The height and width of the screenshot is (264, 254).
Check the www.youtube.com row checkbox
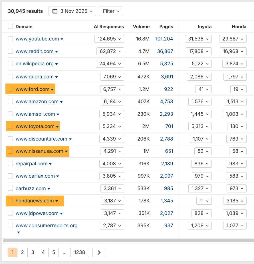10,39
